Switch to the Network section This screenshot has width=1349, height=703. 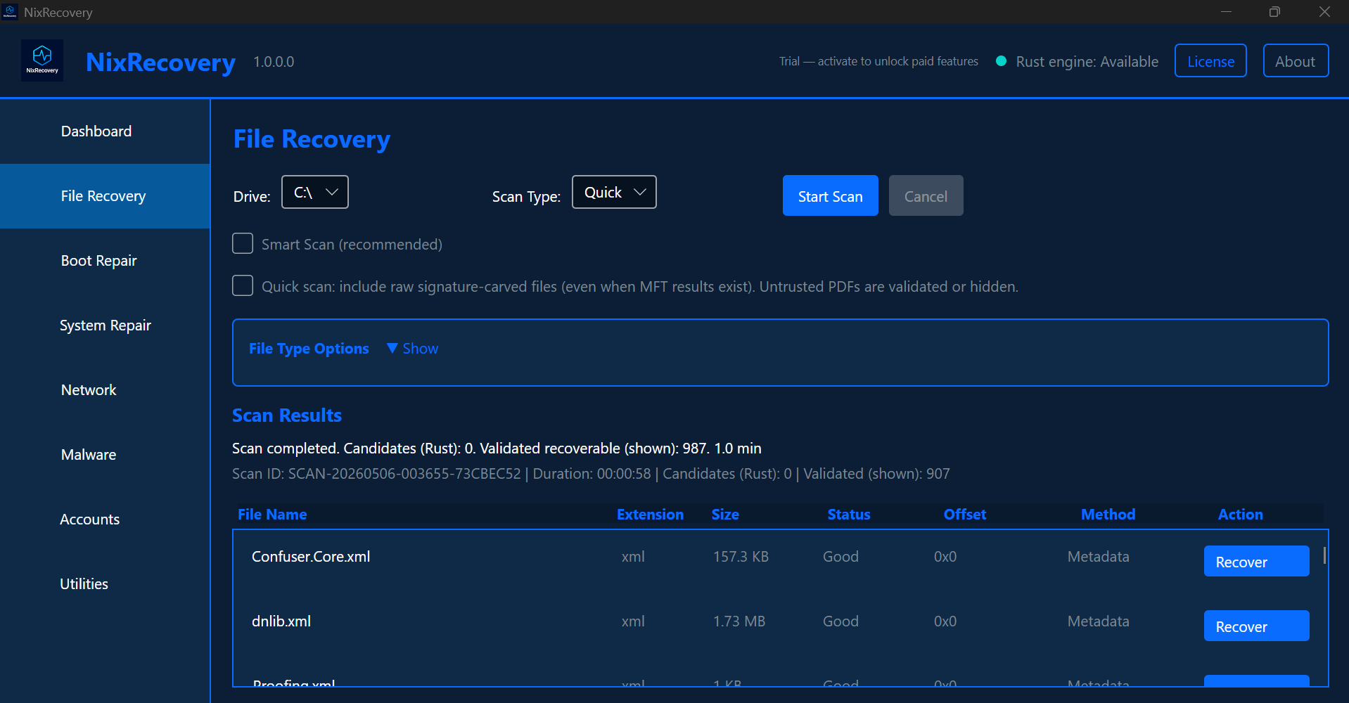click(105, 390)
